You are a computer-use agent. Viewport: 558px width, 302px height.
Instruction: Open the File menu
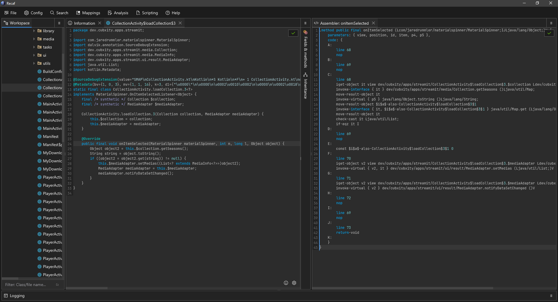tap(10, 13)
